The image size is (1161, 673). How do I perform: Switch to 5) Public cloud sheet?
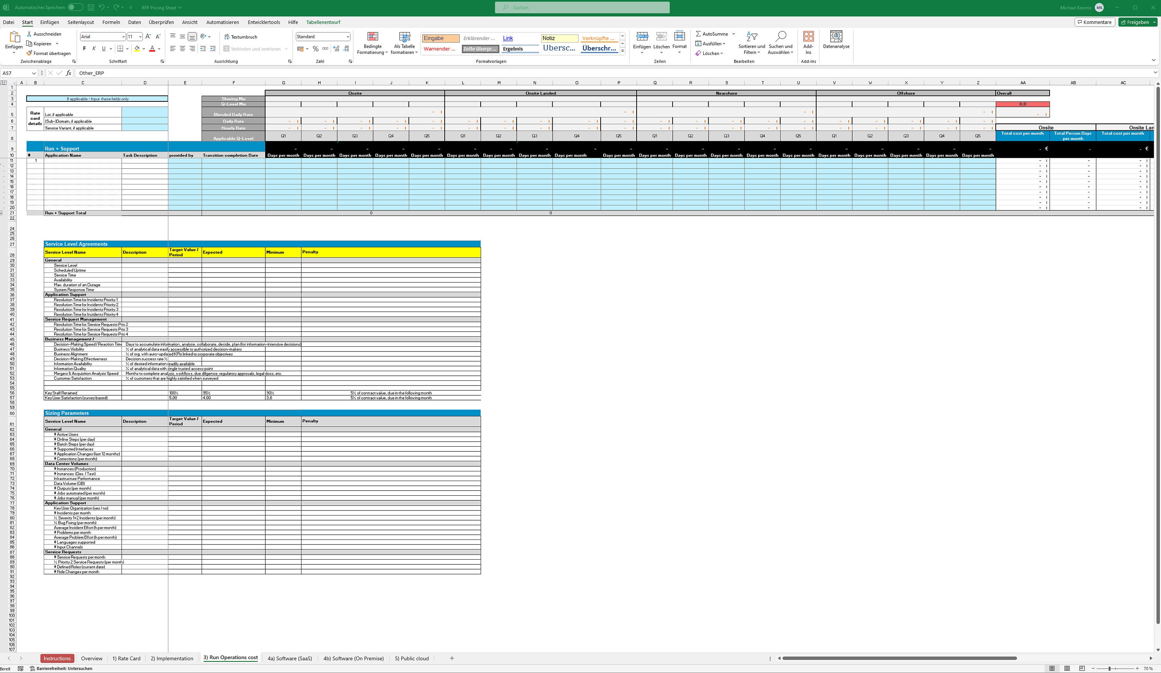coord(411,658)
